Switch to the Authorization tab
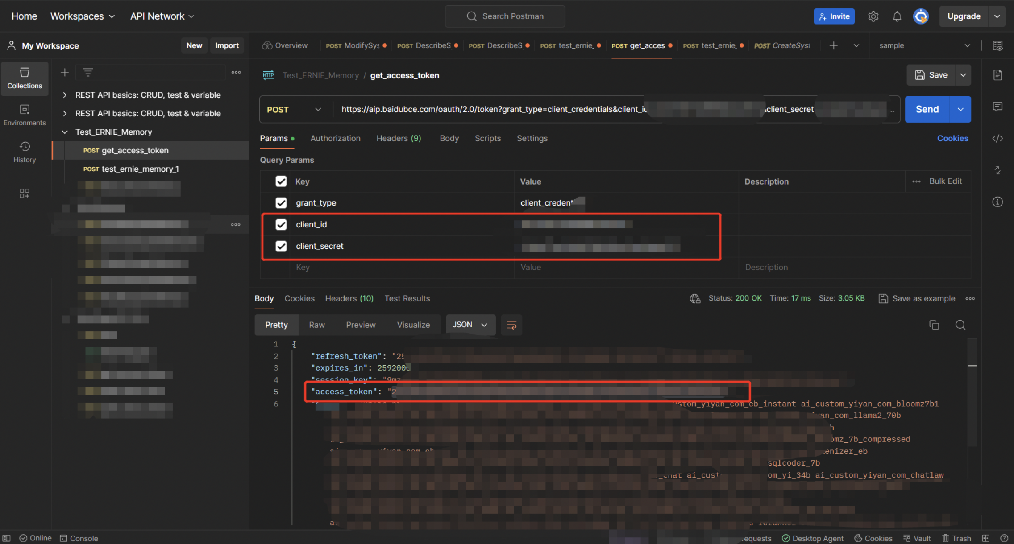 tap(335, 138)
